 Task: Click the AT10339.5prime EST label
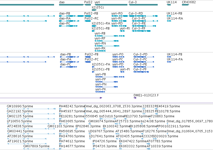point(159,146)
